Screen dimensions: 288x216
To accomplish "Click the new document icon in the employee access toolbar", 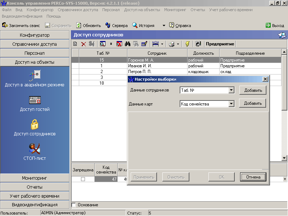I will (x=75, y=44).
